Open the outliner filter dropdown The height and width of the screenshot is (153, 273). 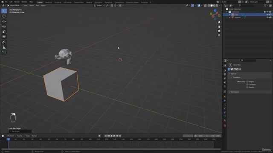(x=266, y=6)
